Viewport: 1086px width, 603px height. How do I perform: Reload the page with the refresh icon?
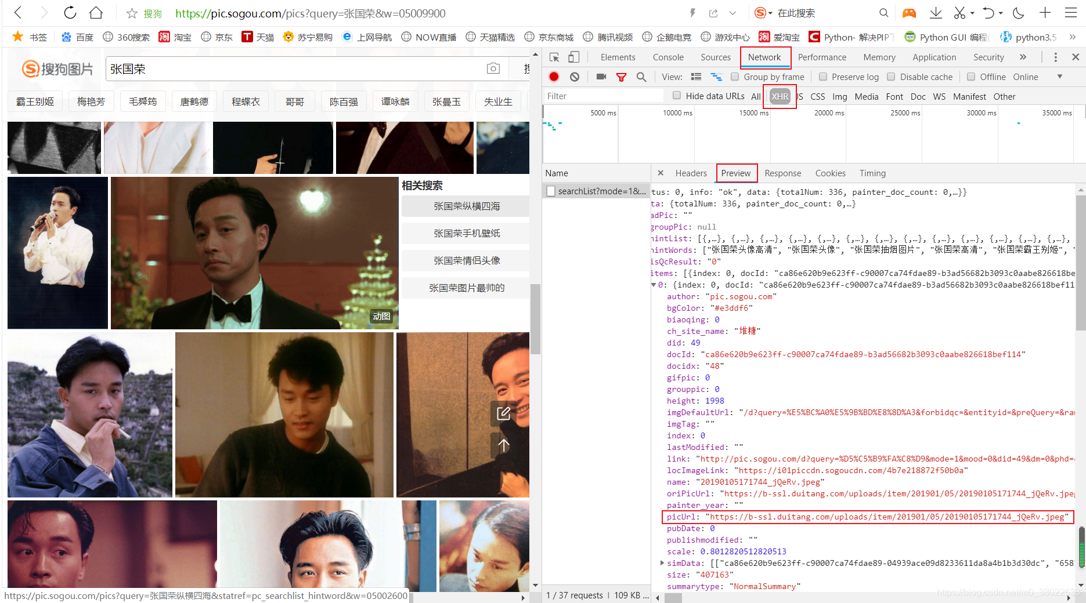pos(70,13)
